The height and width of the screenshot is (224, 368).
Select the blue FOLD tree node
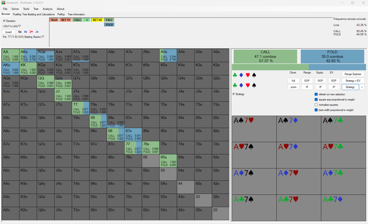pyautogui.click(x=109, y=25)
